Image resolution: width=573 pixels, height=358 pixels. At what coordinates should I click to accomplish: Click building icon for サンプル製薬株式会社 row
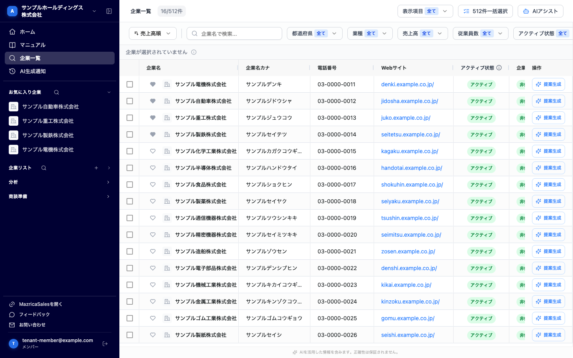click(x=167, y=201)
